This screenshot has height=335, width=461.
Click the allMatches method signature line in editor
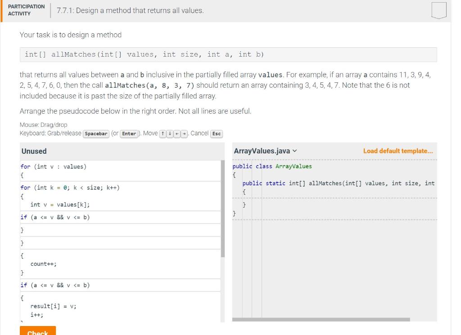[x=338, y=183]
